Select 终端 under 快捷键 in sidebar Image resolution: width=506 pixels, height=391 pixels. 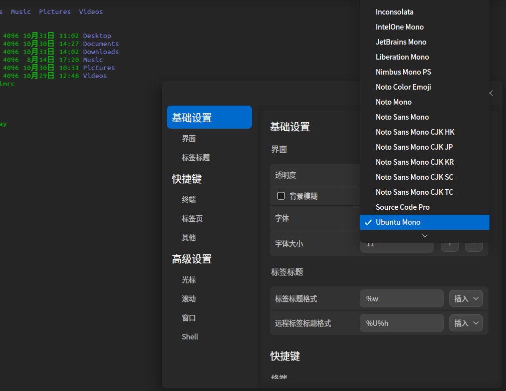pyautogui.click(x=189, y=200)
